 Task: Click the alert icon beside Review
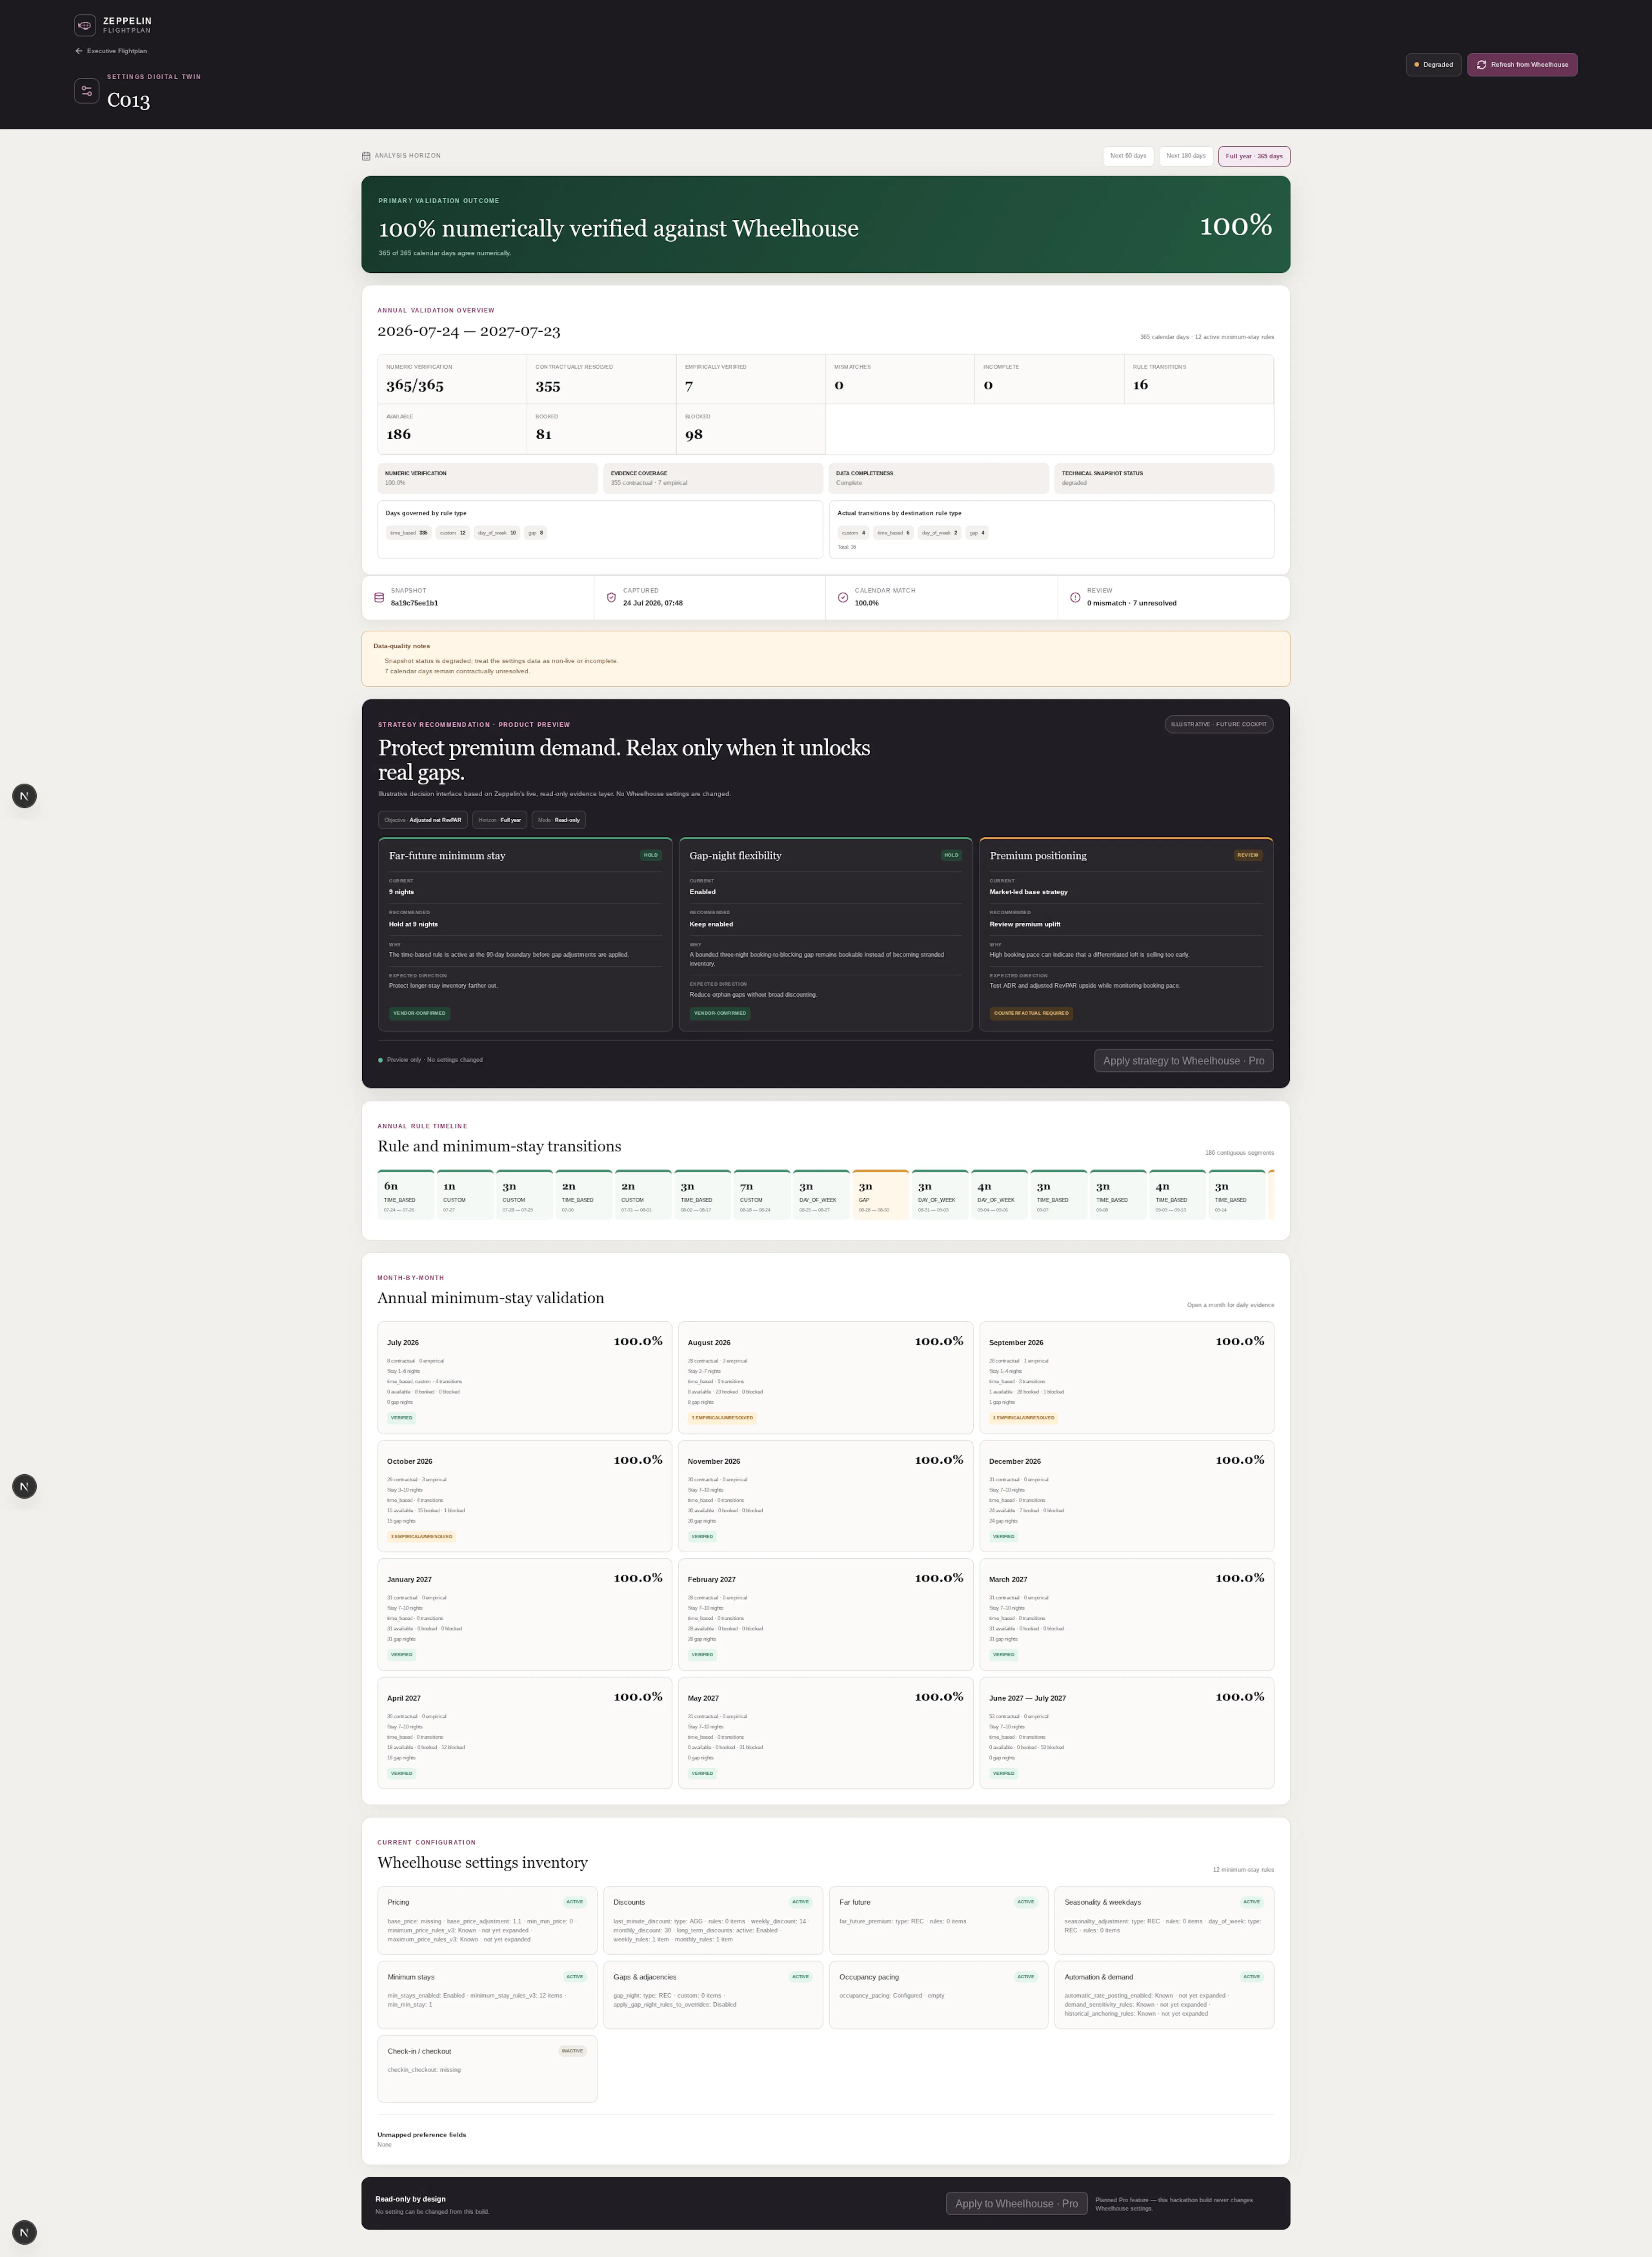(x=1075, y=598)
